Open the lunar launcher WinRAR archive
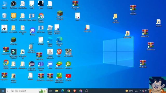166x93 pixels. (x=133, y=10)
